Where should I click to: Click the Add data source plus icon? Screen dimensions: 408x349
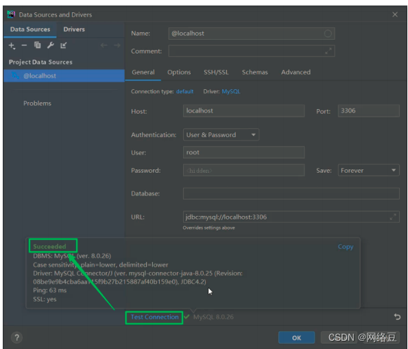click(12, 45)
